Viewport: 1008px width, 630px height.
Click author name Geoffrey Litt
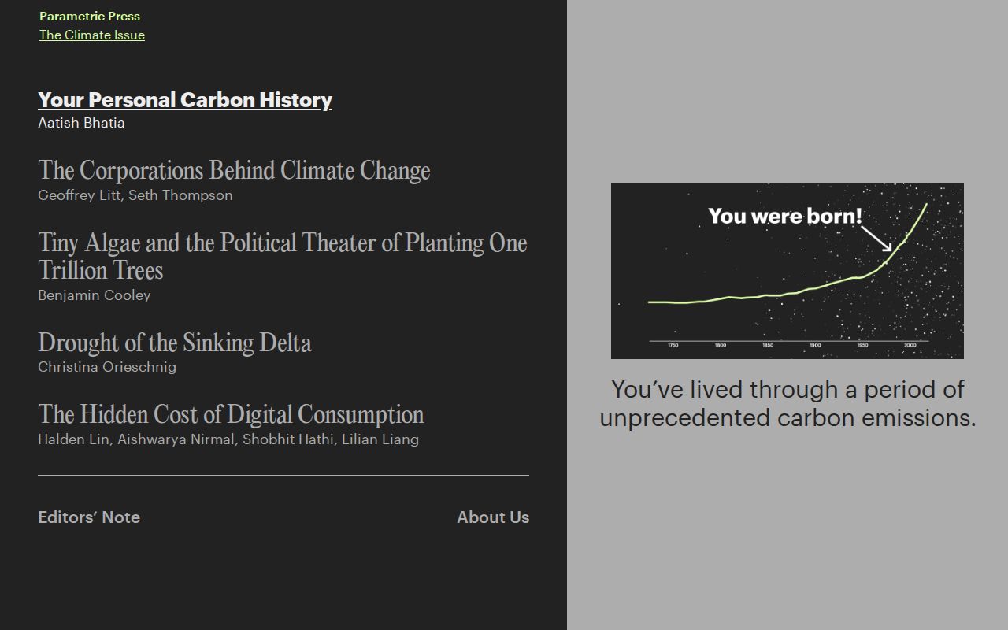point(80,195)
